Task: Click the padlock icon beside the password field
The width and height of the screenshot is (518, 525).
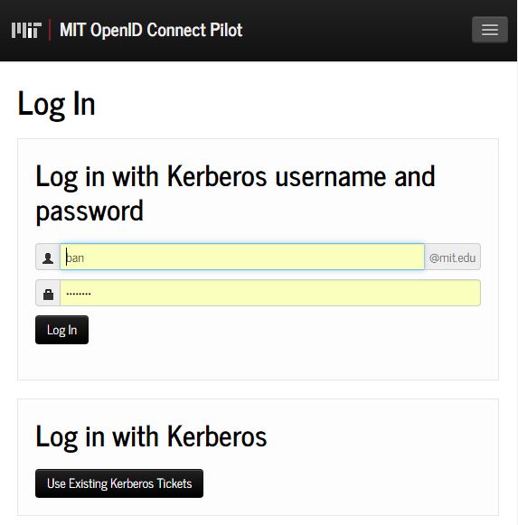Action: click(x=48, y=294)
